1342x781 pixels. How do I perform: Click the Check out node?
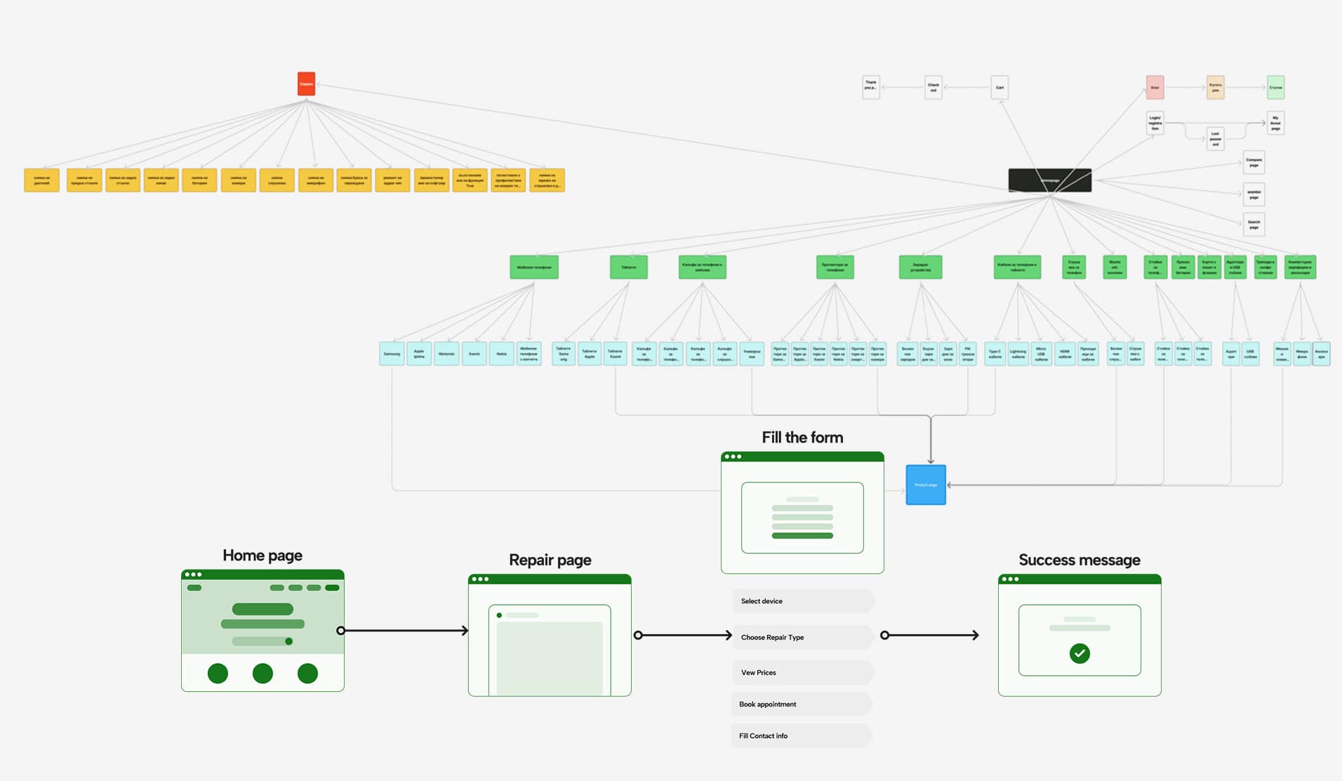coord(933,87)
